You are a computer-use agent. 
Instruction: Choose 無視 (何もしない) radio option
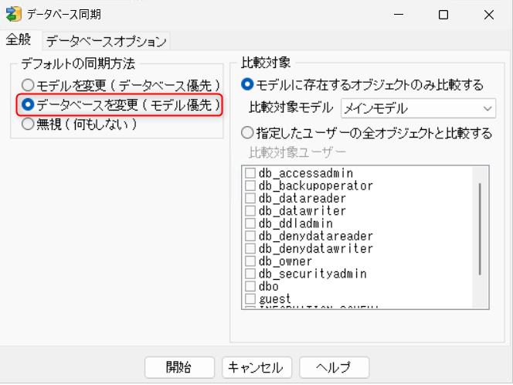point(29,123)
